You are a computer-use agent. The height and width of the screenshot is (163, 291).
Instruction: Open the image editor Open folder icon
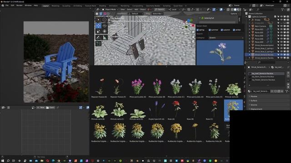[x=47, y=108]
